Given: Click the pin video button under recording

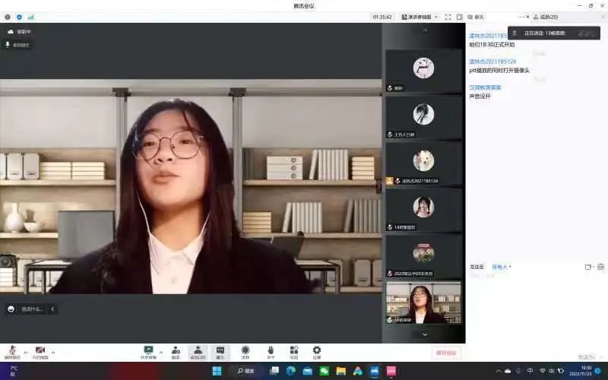Looking at the screenshot, I should click(17, 45).
